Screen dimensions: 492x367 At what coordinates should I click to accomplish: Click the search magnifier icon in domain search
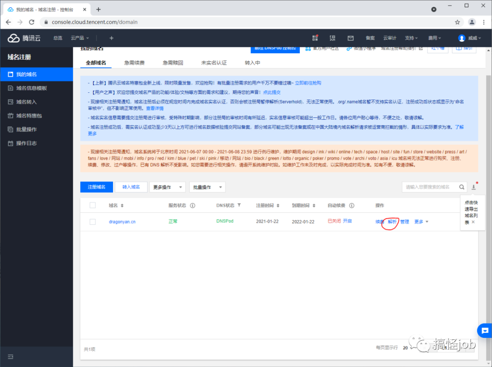[x=461, y=187]
